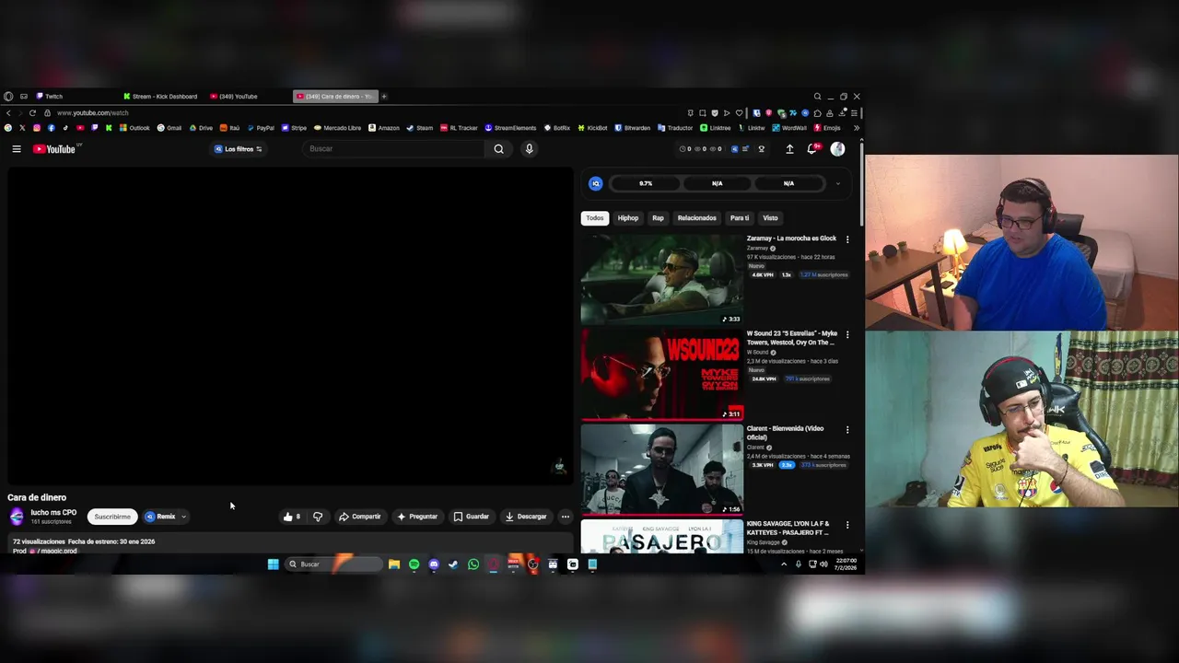Click the search magnifier button
The image size is (1179, 663).
[x=498, y=149]
